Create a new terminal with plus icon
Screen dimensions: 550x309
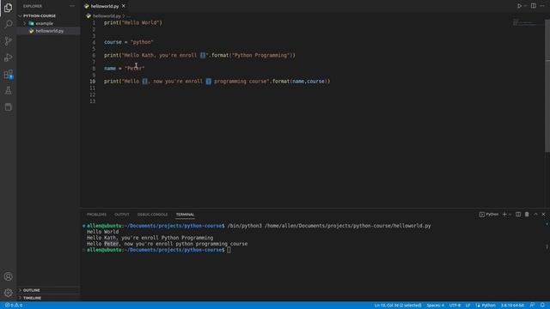click(x=504, y=215)
